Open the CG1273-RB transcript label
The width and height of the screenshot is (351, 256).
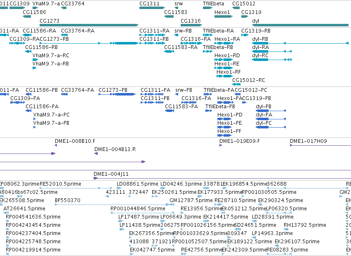tap(54, 39)
